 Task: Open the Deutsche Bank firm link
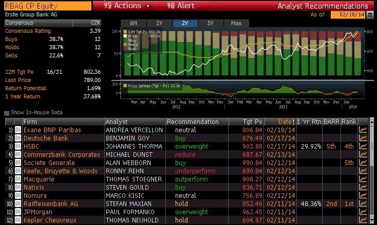(x=46, y=138)
